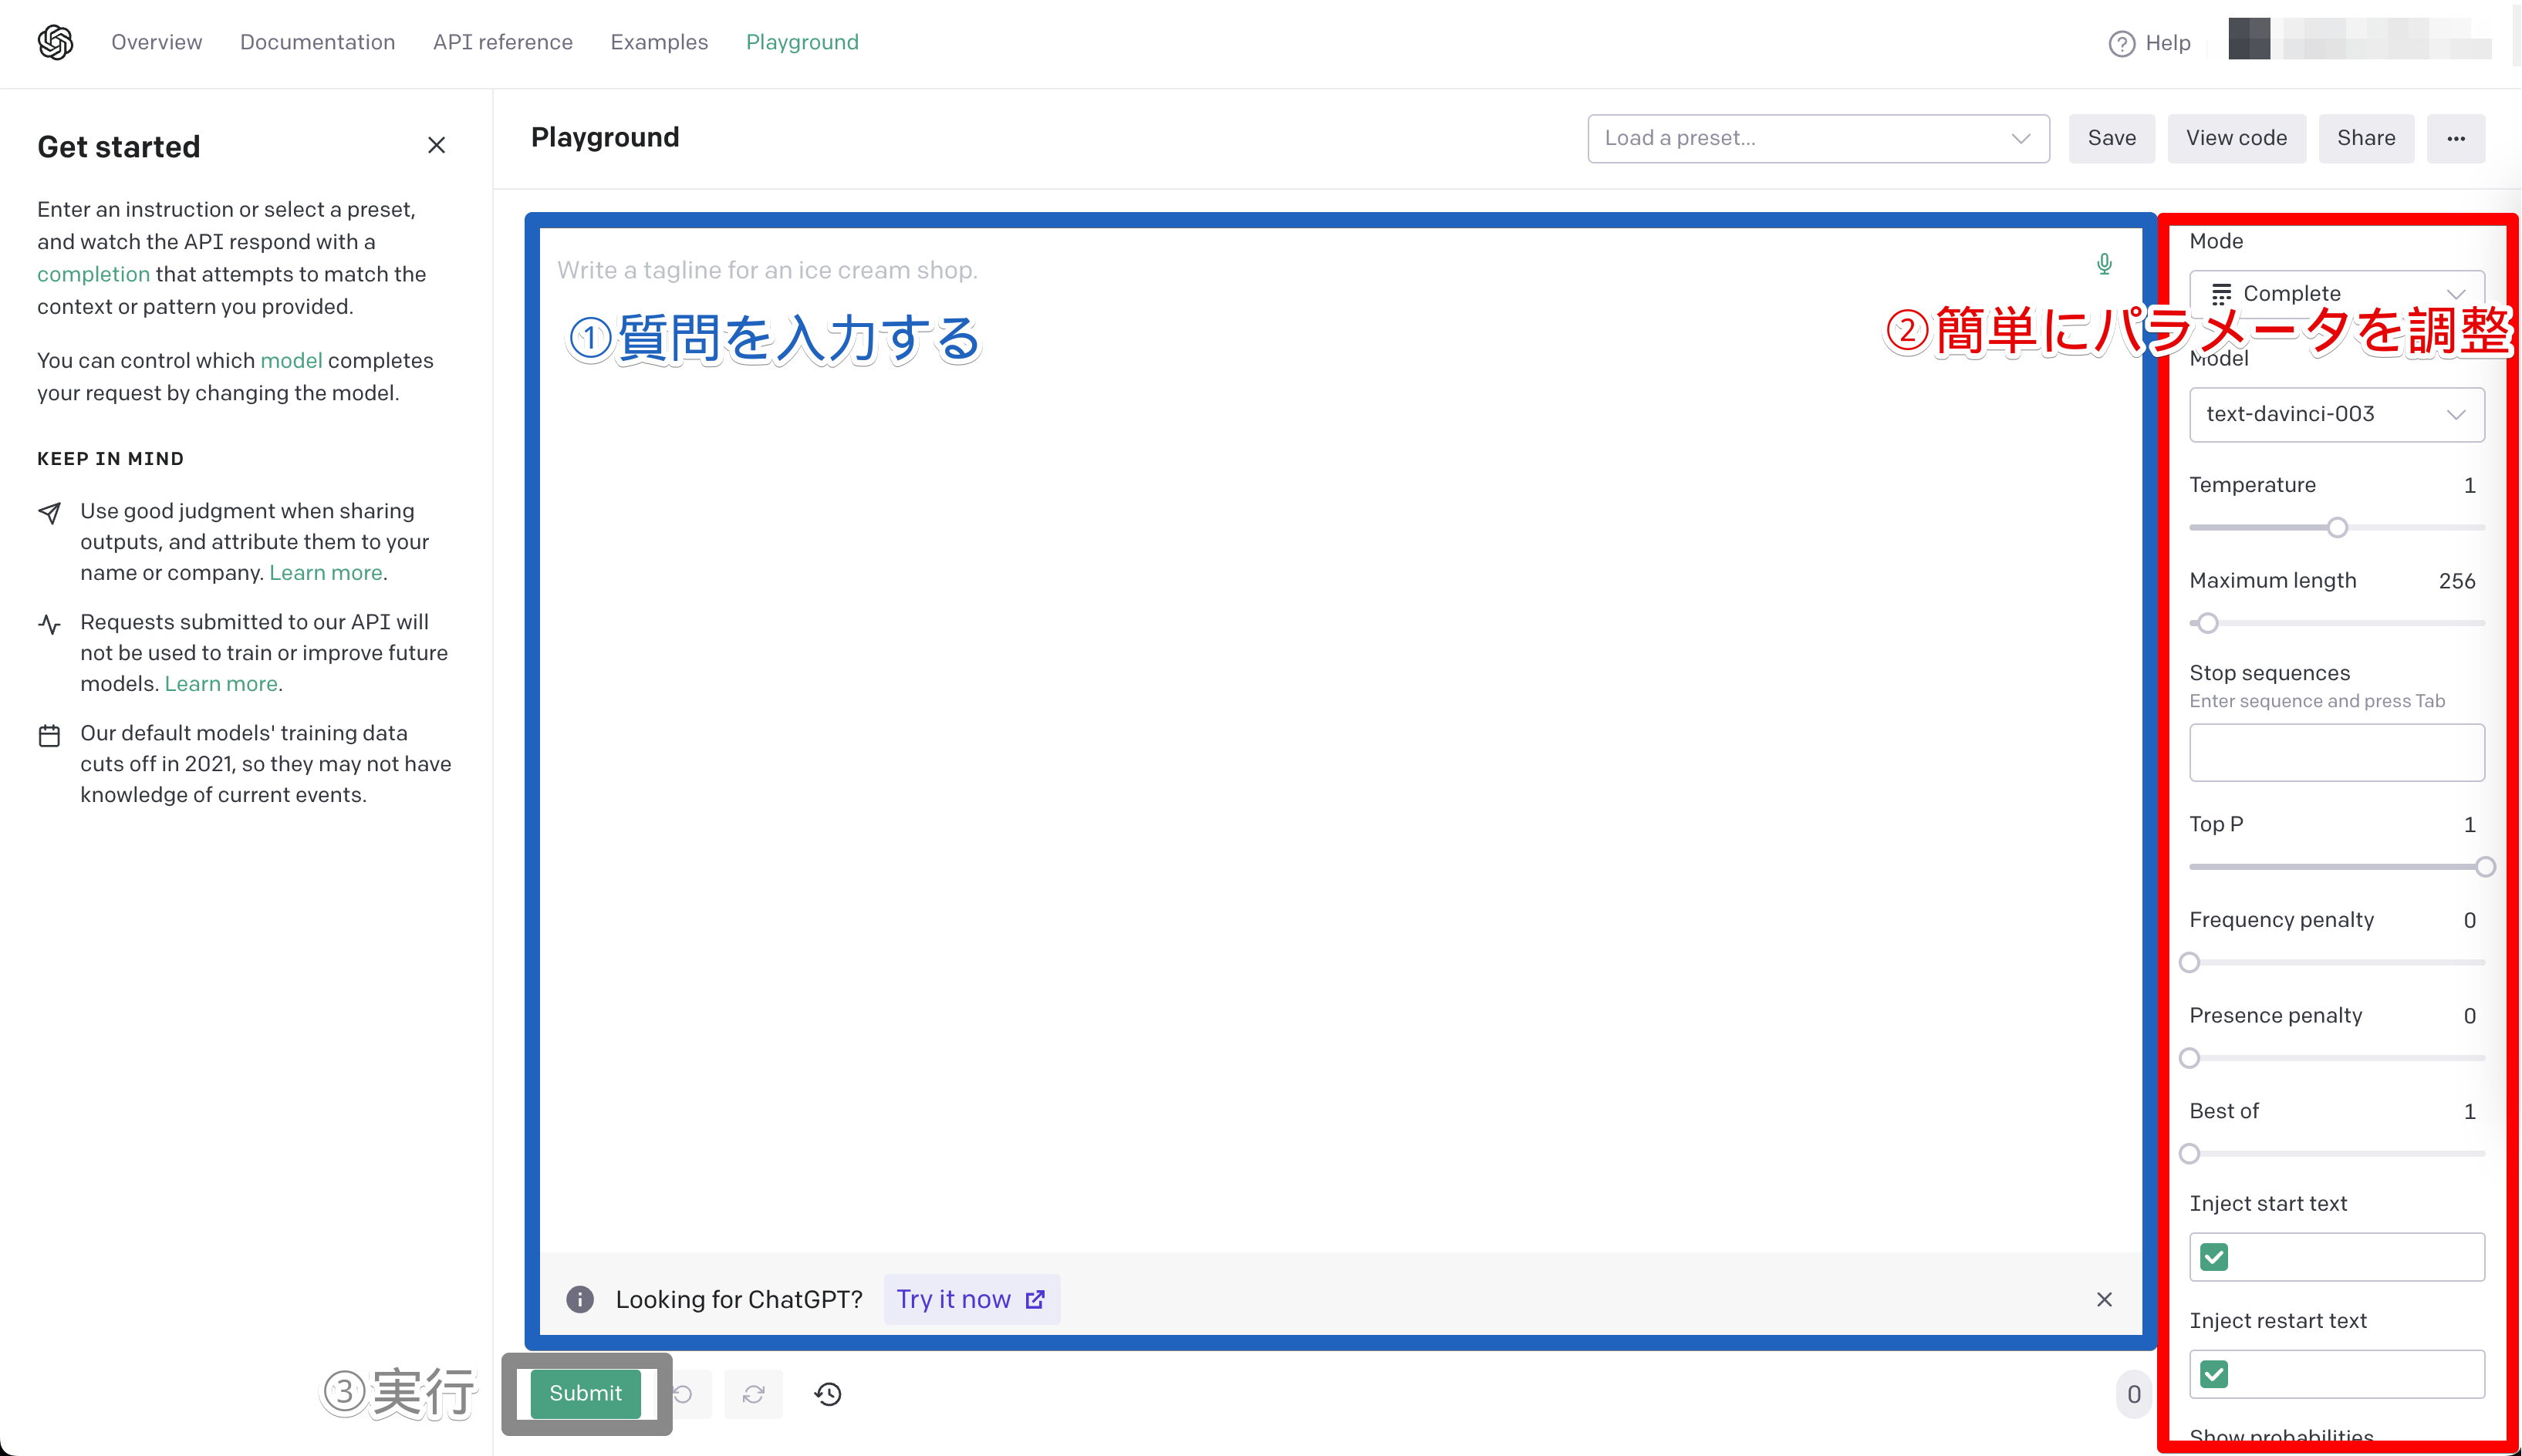Select Playground tab
This screenshot has height=1456, width=2522.
[802, 42]
